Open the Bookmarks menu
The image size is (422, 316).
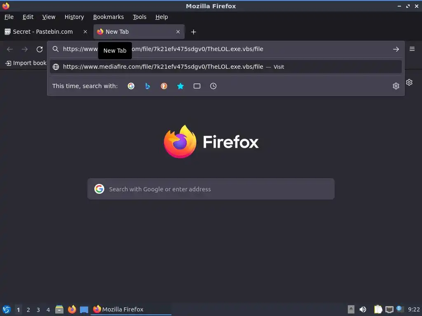(x=108, y=17)
